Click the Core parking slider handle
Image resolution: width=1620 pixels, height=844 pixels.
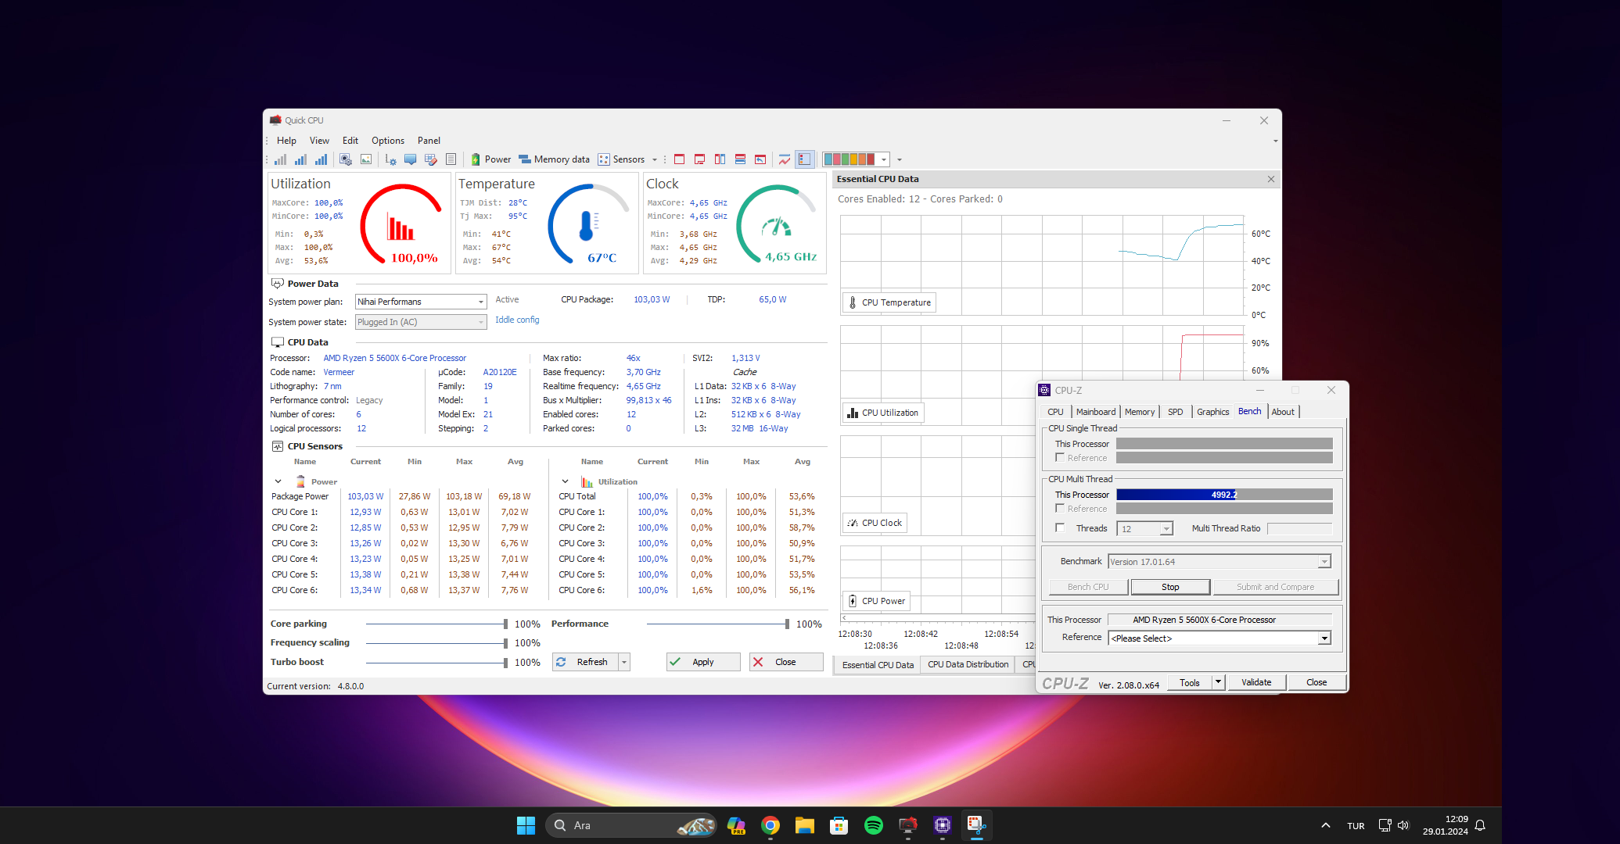(505, 624)
